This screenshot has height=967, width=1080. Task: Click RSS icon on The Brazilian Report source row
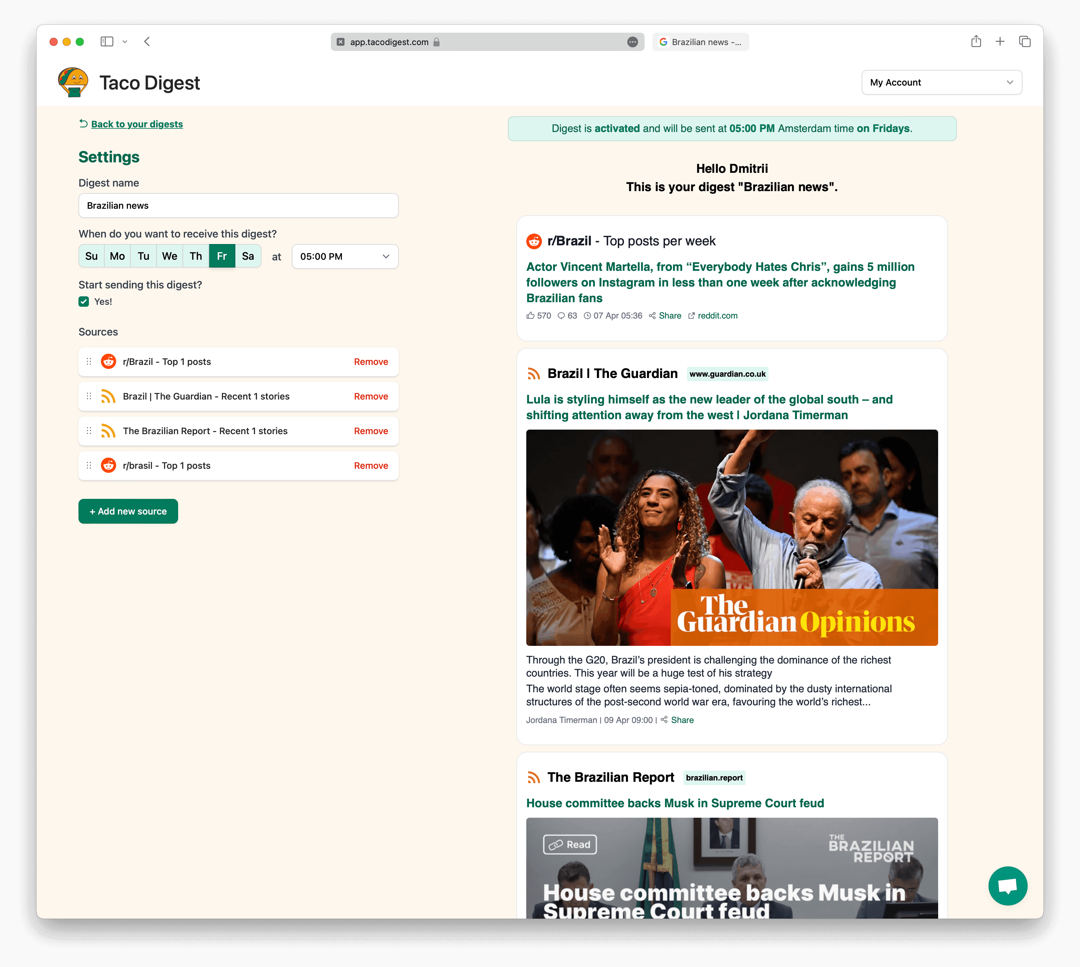point(109,430)
